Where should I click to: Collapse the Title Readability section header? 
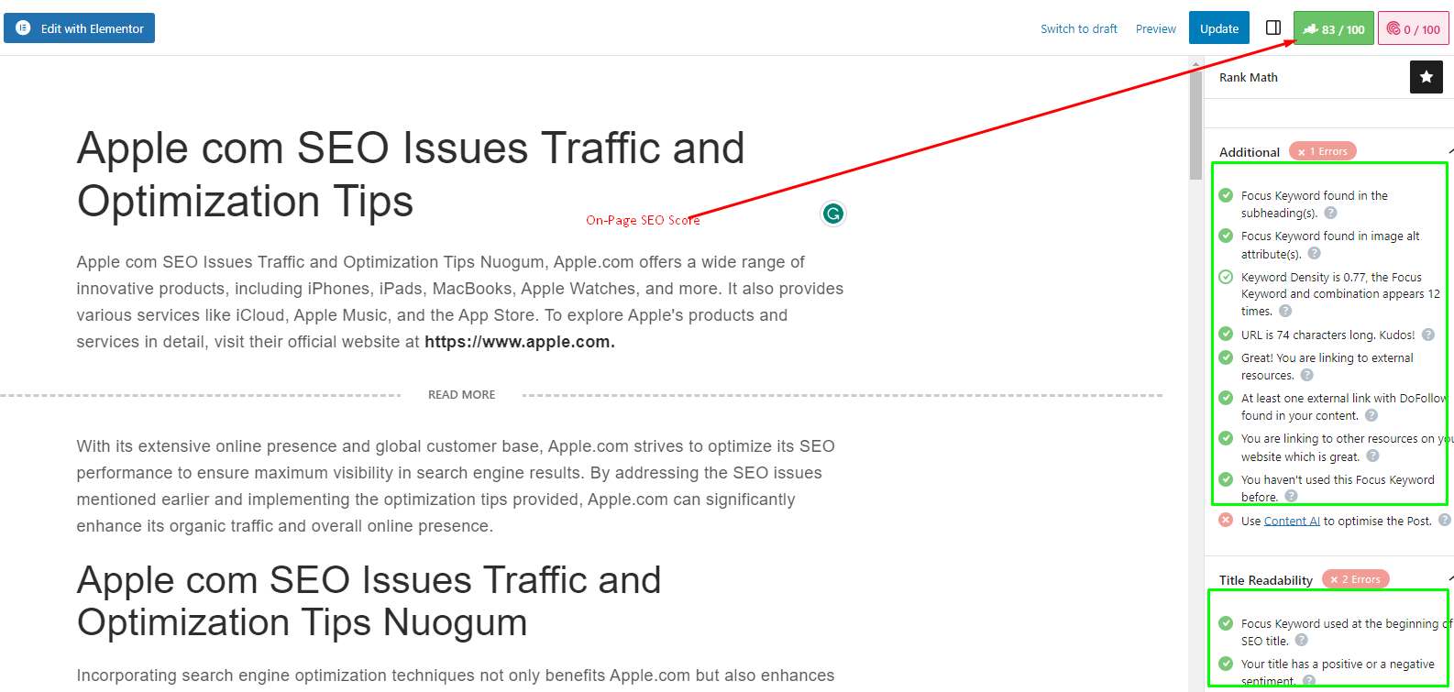click(x=1328, y=579)
